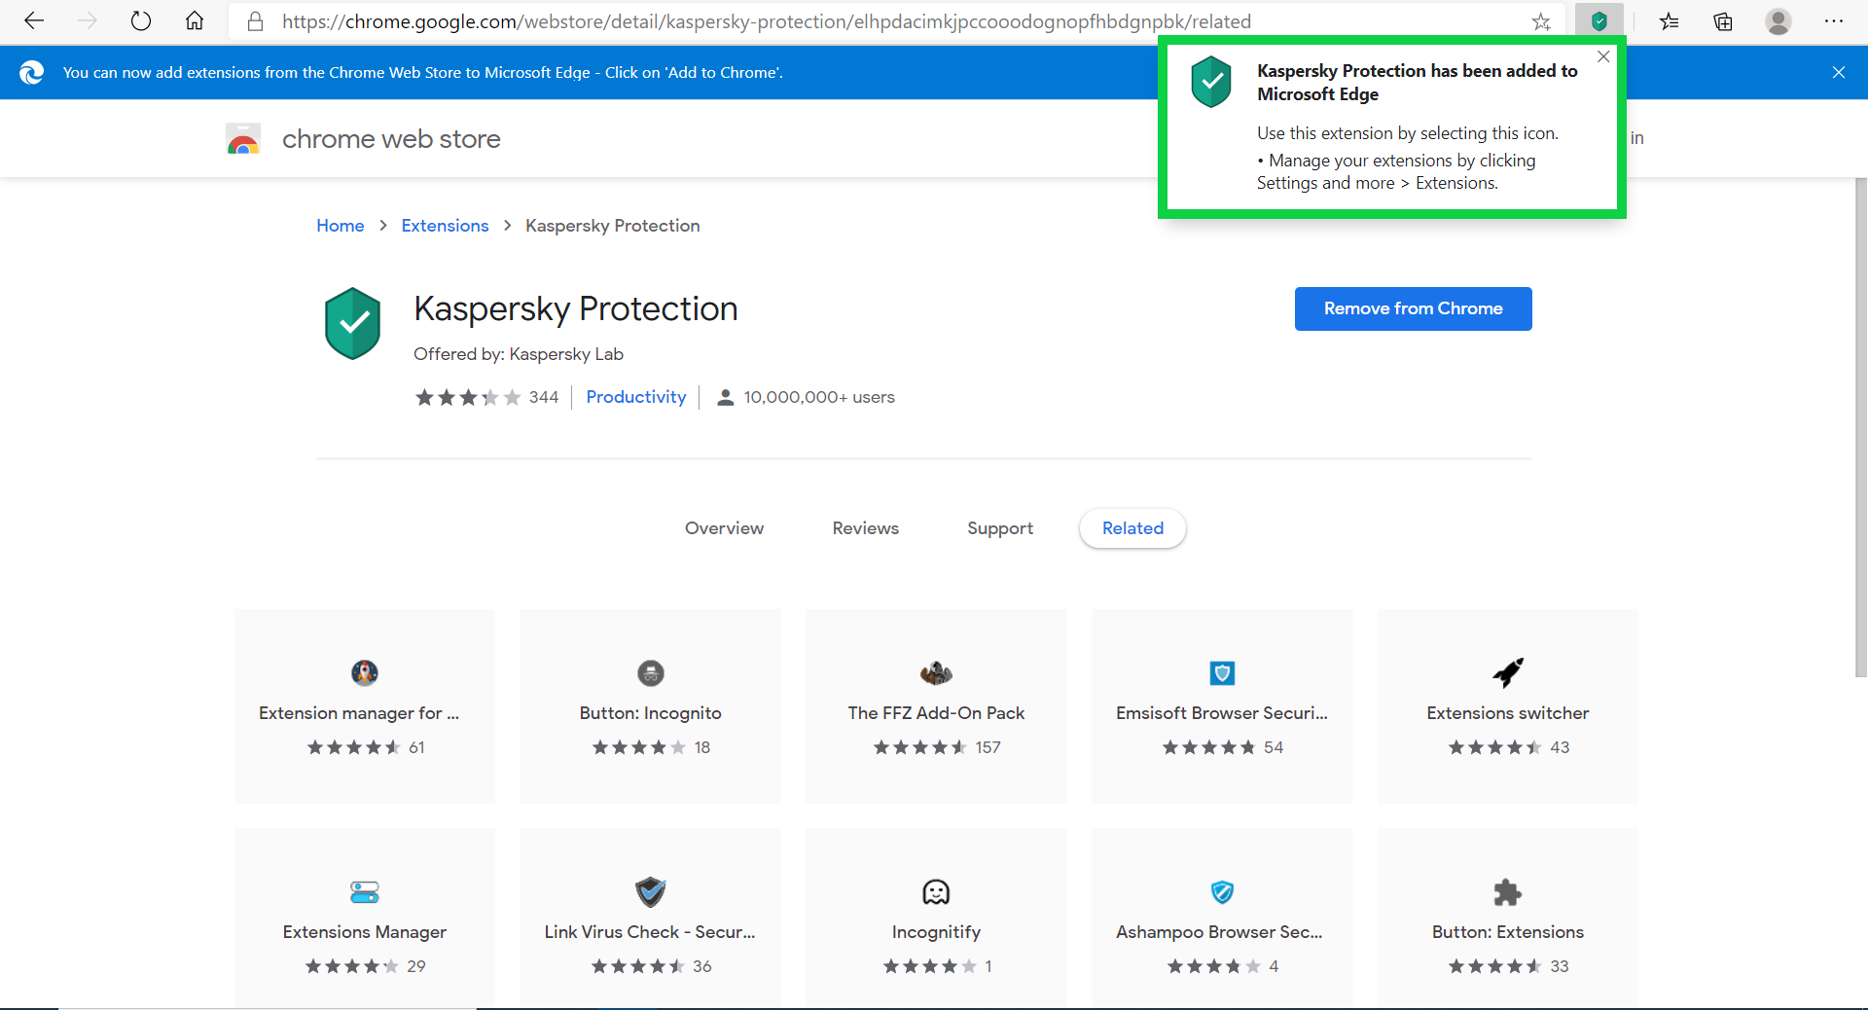Click Link Virus Check - Secur... title

click(x=650, y=932)
